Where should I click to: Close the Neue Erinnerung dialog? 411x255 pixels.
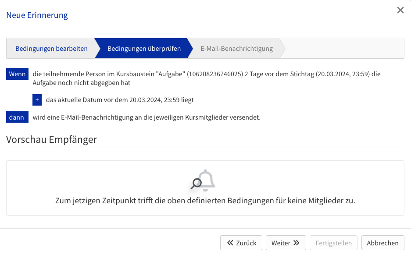pyautogui.click(x=400, y=10)
